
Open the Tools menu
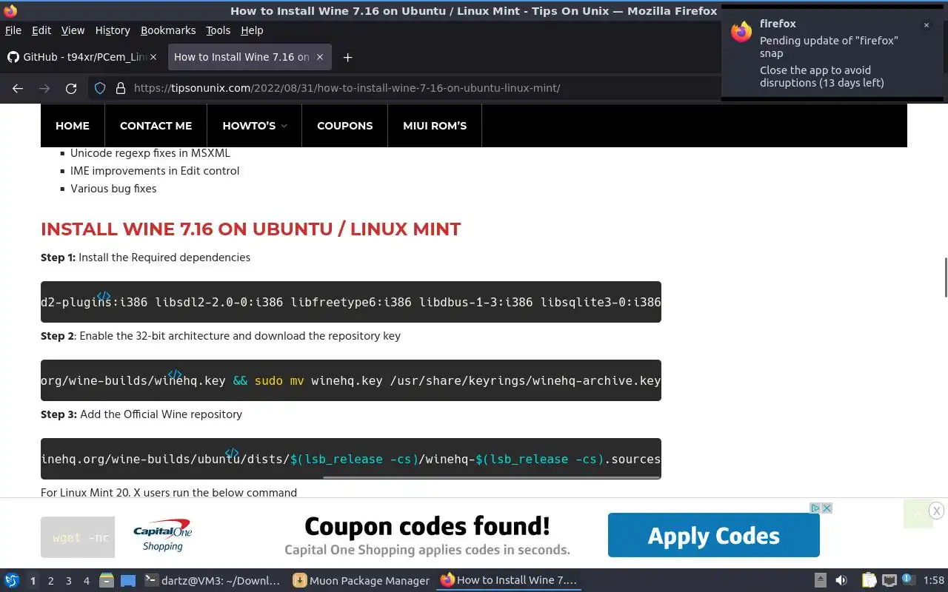click(218, 30)
